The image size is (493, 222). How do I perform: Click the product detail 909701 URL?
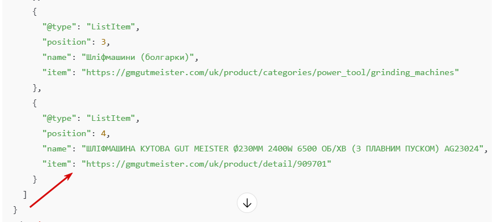[207, 164]
